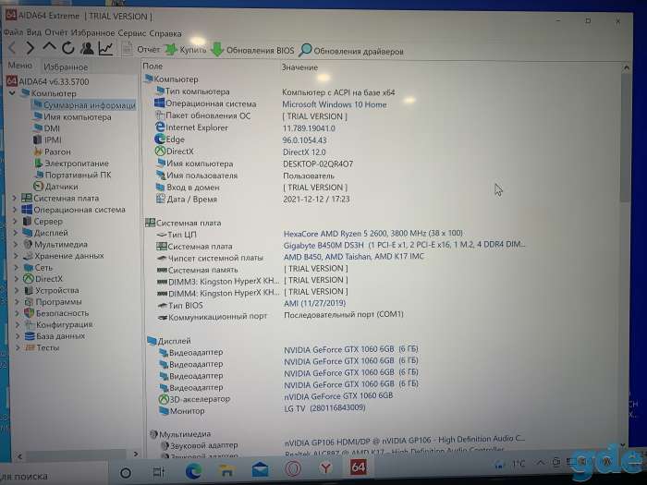The width and height of the screenshot is (647, 485).
Task: Click the Купить buy button
Action: pos(186,50)
